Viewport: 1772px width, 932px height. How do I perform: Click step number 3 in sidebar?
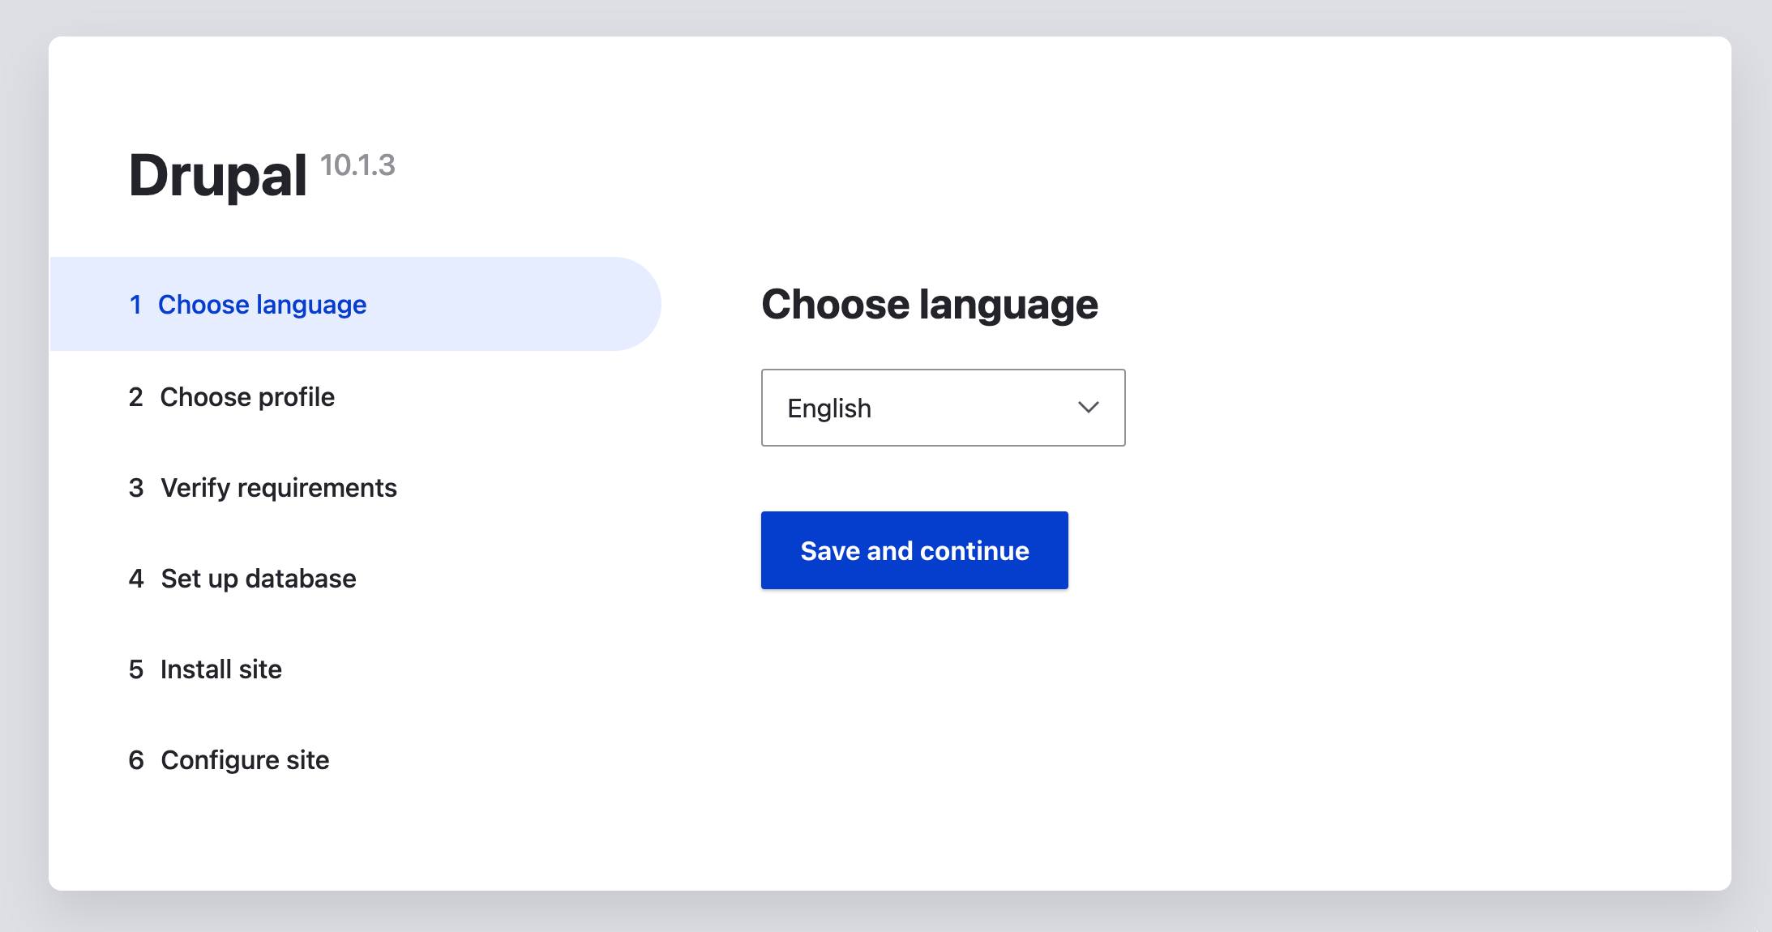(x=135, y=488)
